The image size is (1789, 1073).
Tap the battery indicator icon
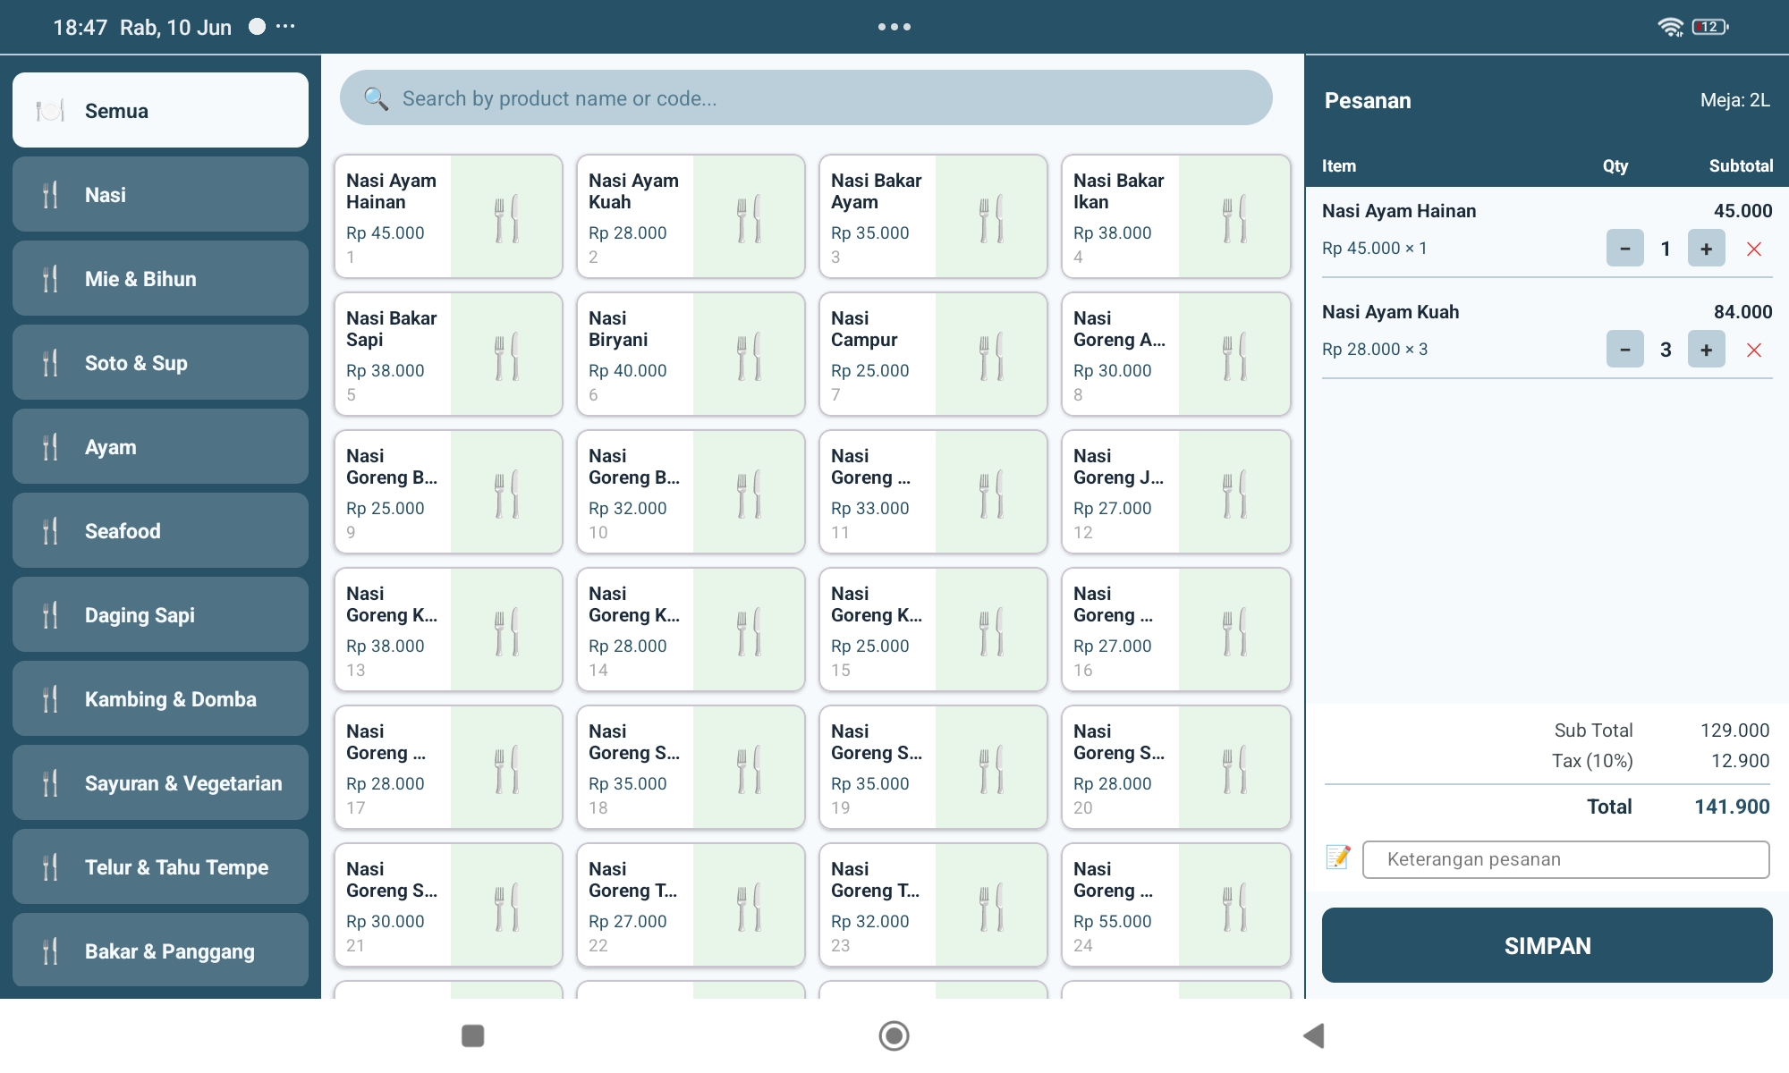1710,27
